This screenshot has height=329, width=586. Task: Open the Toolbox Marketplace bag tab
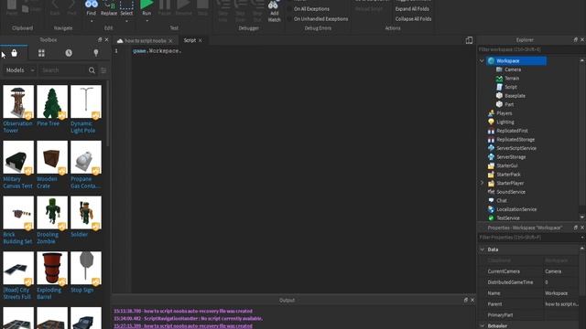pos(15,53)
